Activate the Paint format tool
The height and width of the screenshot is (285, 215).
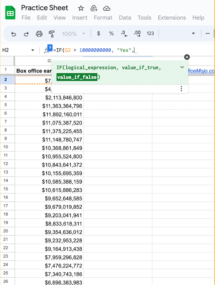click(52, 34)
